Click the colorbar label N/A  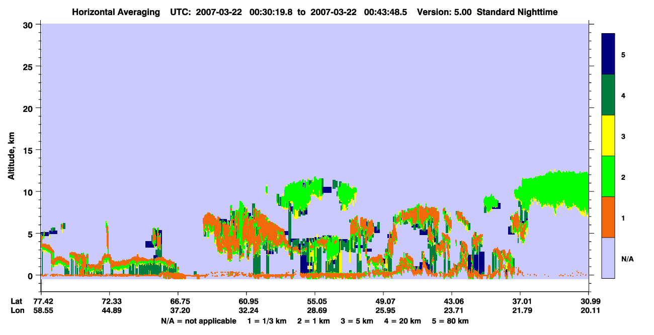tap(627, 259)
